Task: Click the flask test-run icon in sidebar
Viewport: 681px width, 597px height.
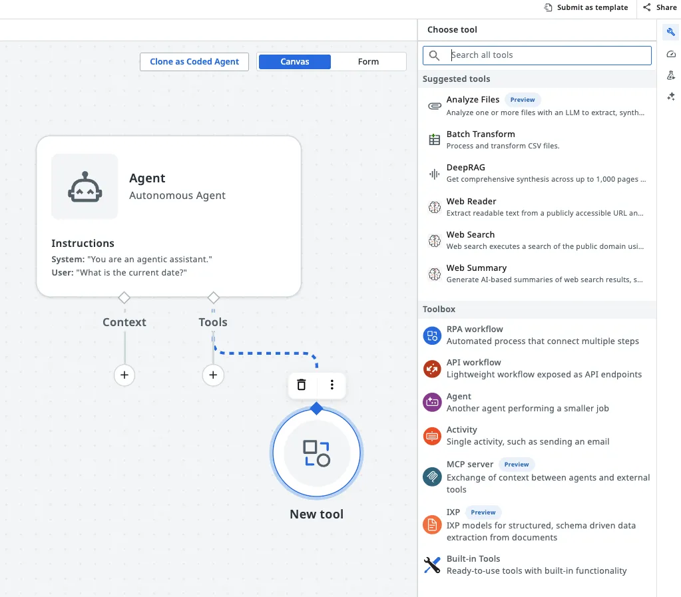Action: pos(671,75)
